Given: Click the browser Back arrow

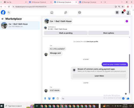Looking at the screenshot, I should pos(1,7).
